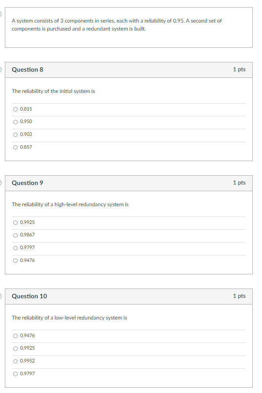Select the 0.903 answer in Question 8

tap(15, 135)
